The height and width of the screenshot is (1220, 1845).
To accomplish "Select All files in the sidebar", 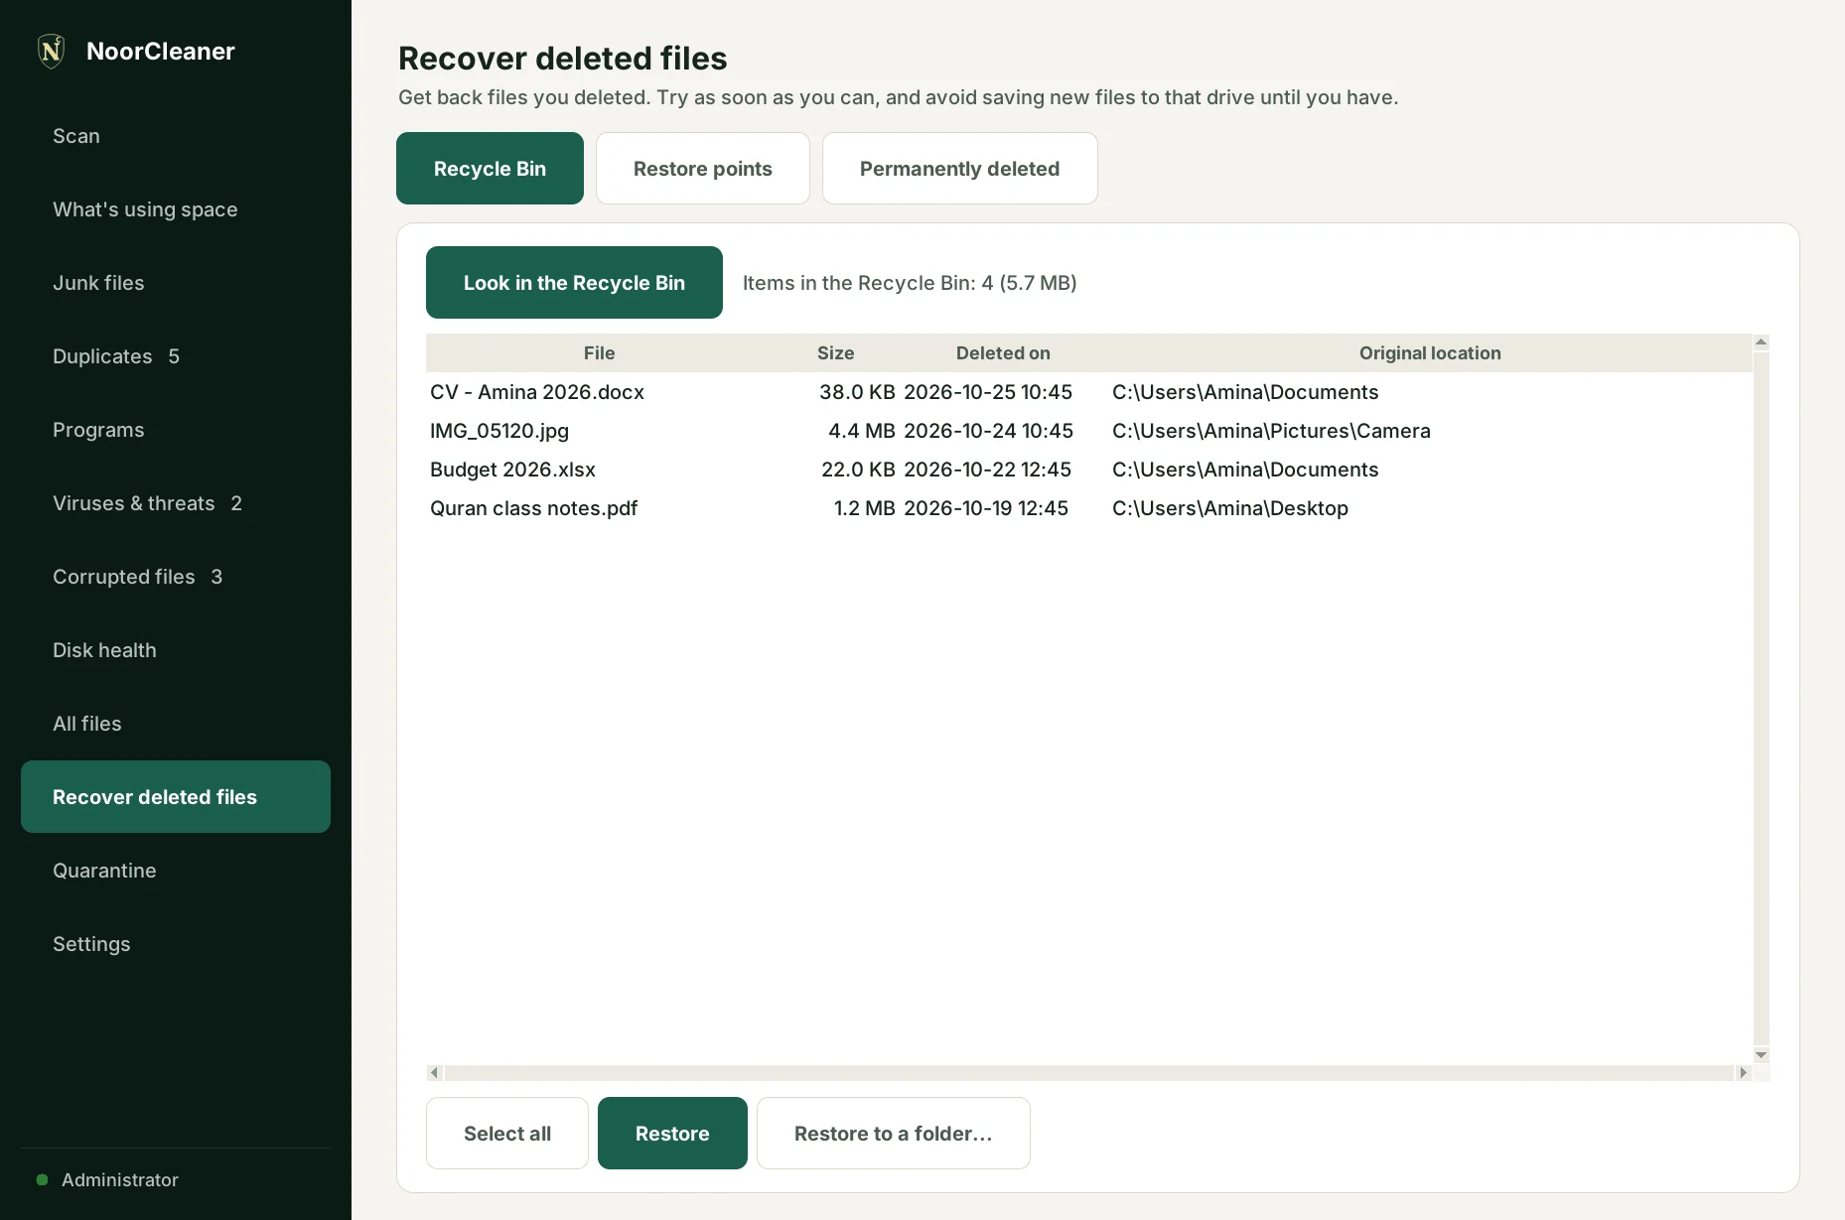I will 176,724.
